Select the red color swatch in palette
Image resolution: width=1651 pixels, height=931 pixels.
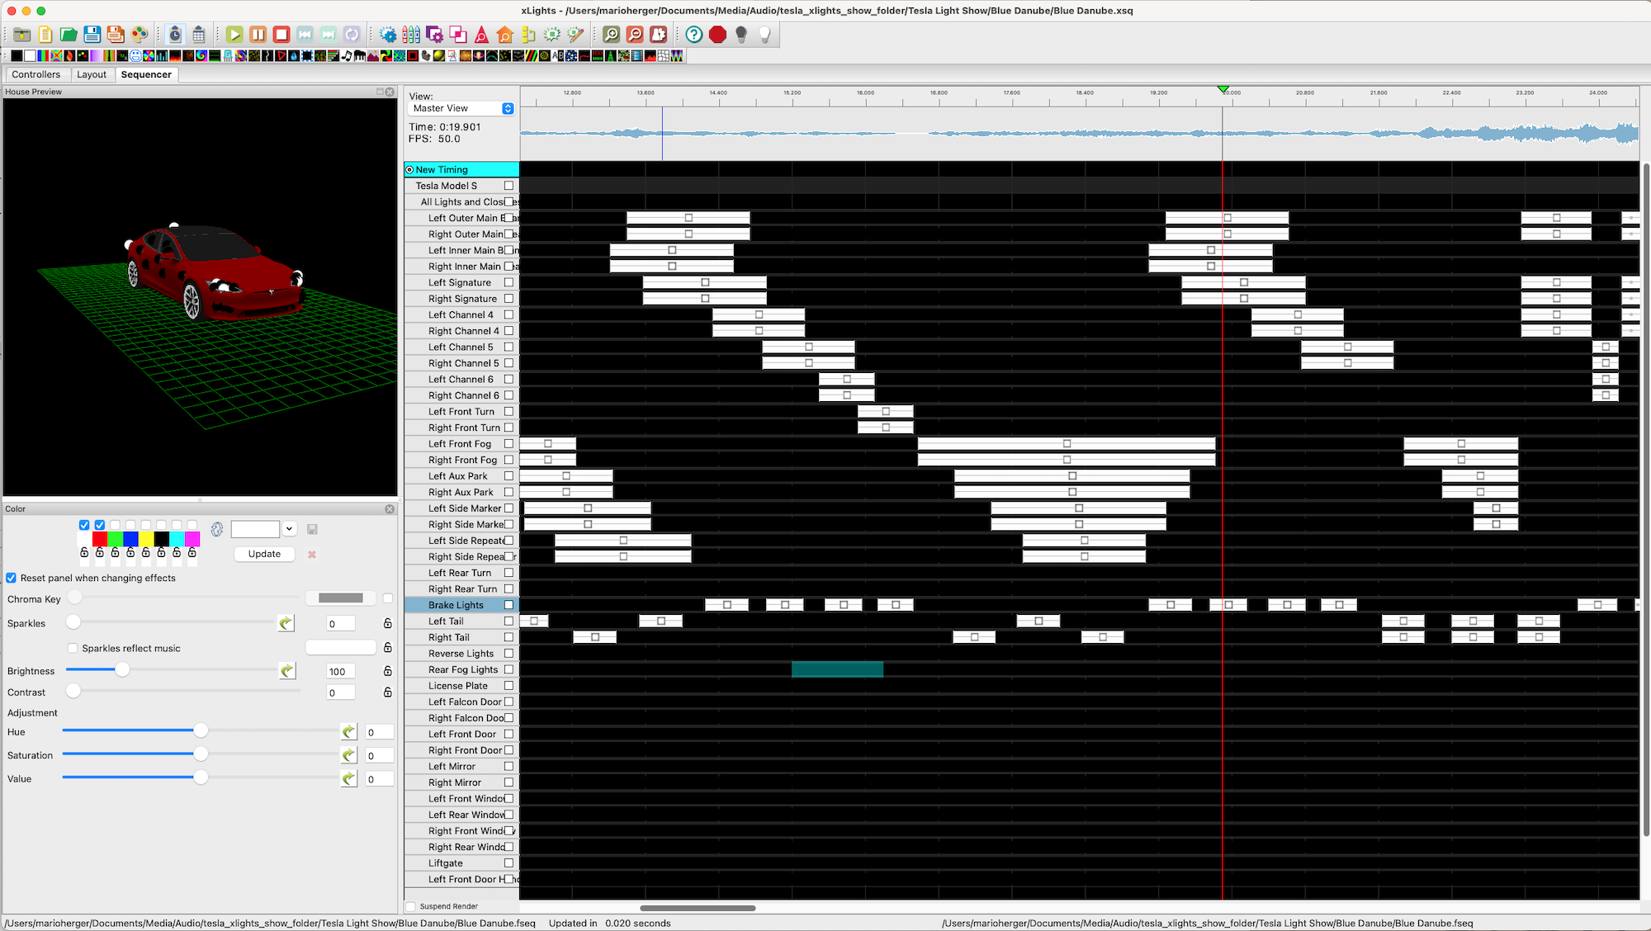point(100,539)
